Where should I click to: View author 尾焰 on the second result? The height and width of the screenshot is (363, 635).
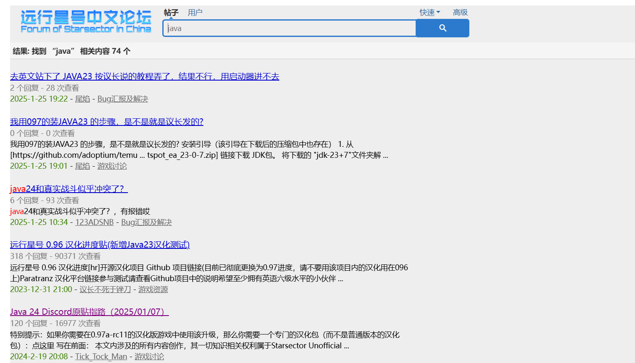tap(83, 166)
